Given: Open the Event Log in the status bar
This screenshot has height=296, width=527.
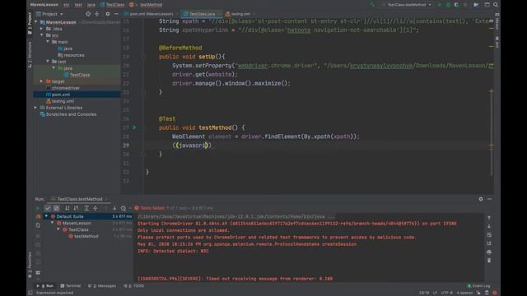Looking at the screenshot, I should pyautogui.click(x=479, y=286).
